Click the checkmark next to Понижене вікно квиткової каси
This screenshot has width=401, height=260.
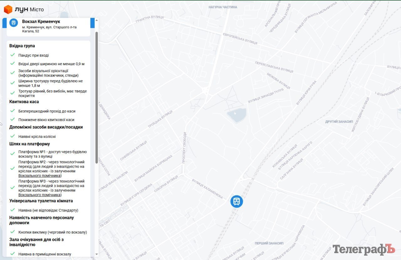click(13, 119)
